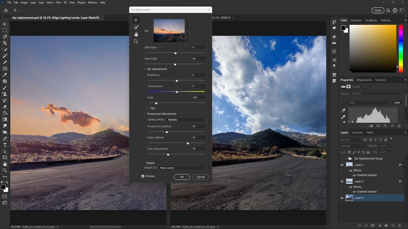408x229 pixels.
Task: Click the Temperature slider handle
Action: [177, 92]
